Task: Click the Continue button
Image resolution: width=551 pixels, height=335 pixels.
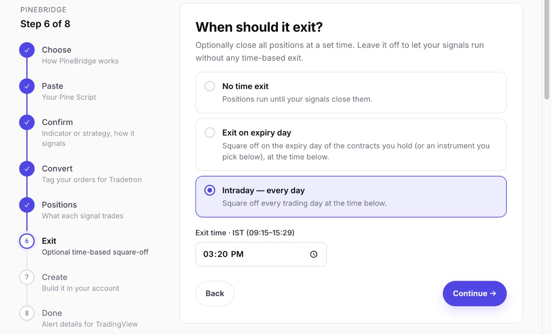Action: 475,294
